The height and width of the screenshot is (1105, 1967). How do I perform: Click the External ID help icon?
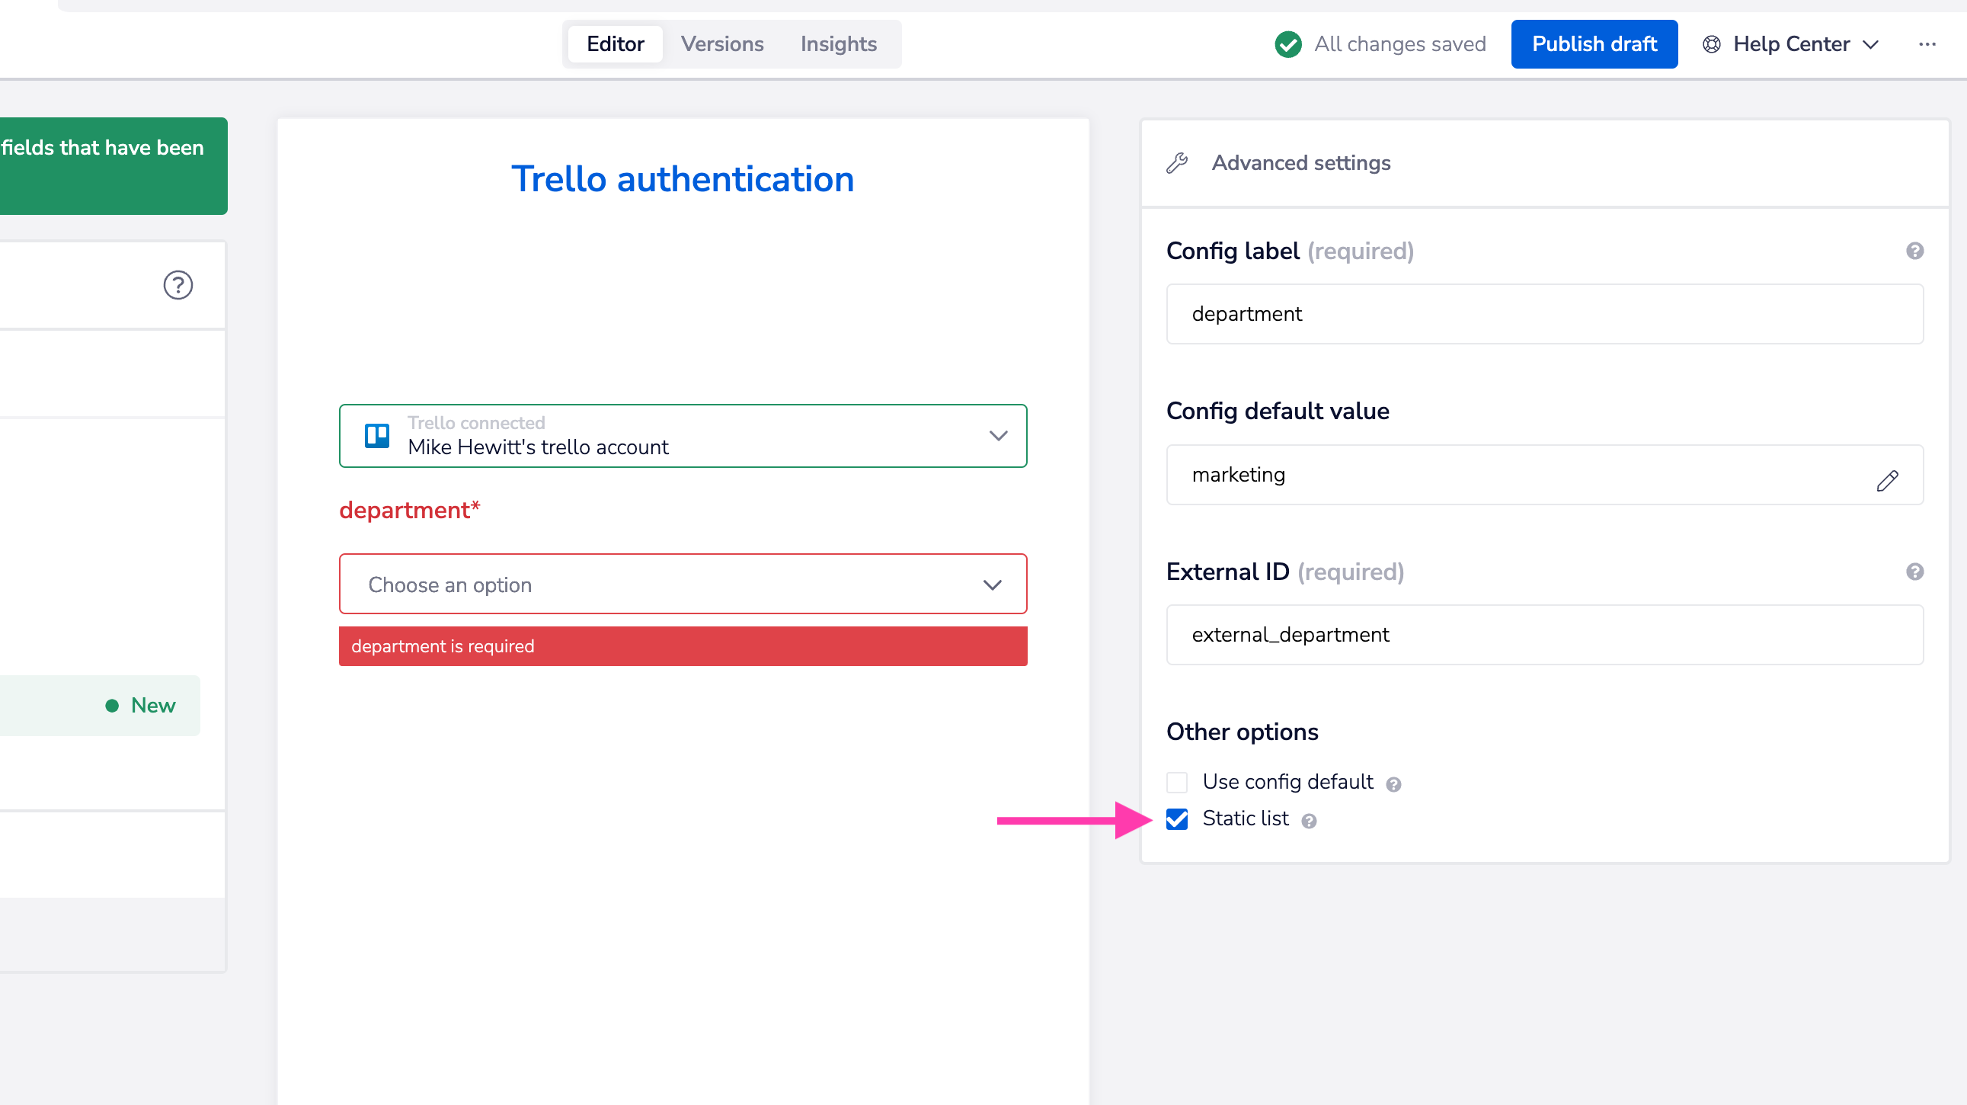point(1914,572)
